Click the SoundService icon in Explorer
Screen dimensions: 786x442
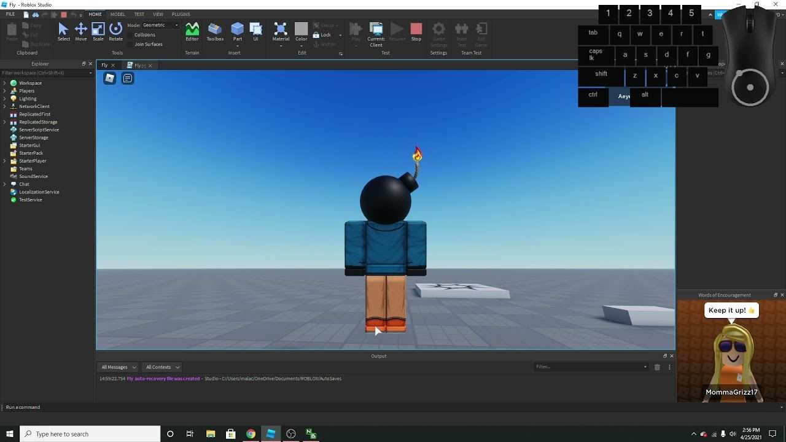pos(14,176)
